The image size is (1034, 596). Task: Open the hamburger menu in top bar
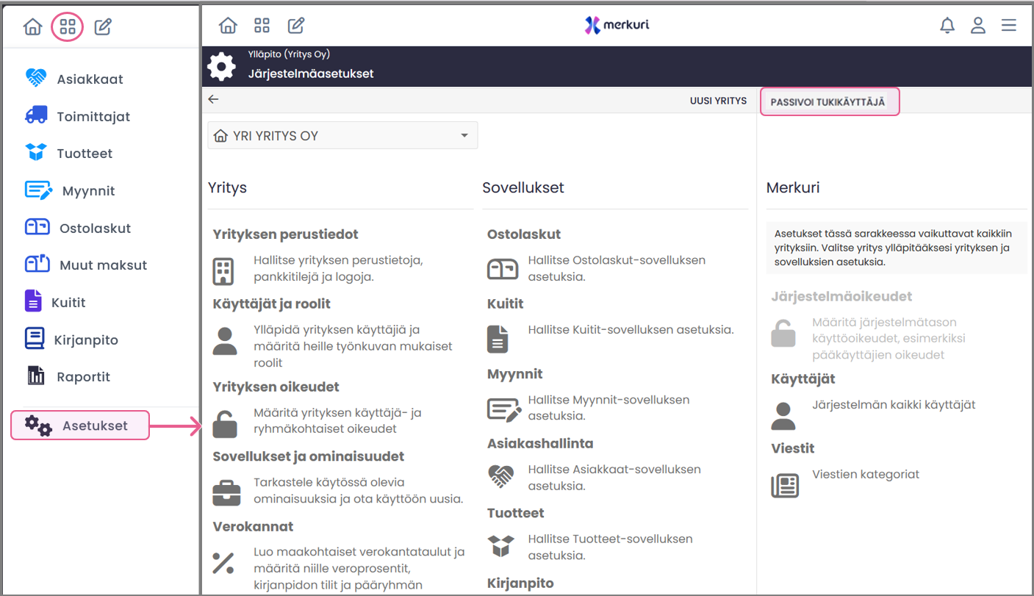point(1008,26)
